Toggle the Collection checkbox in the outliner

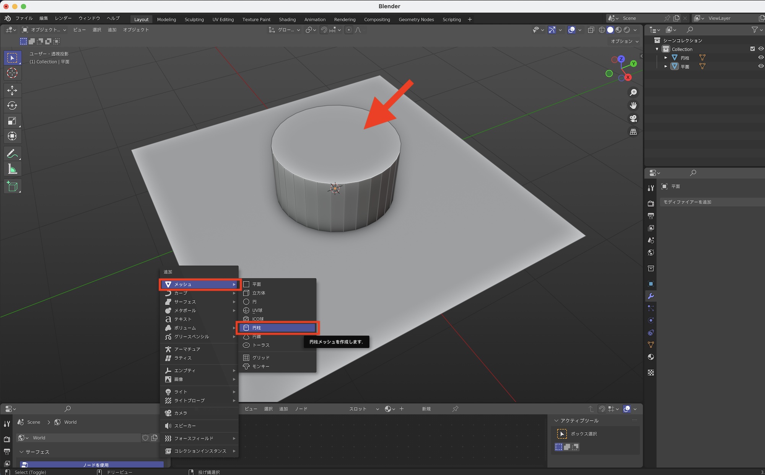pyautogui.click(x=752, y=49)
